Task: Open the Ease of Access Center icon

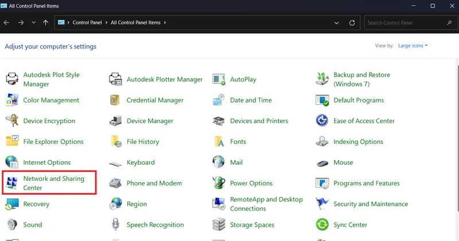Action: pos(322,121)
